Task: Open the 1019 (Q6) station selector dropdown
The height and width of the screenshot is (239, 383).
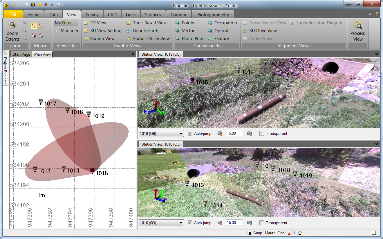Action: [x=181, y=134]
